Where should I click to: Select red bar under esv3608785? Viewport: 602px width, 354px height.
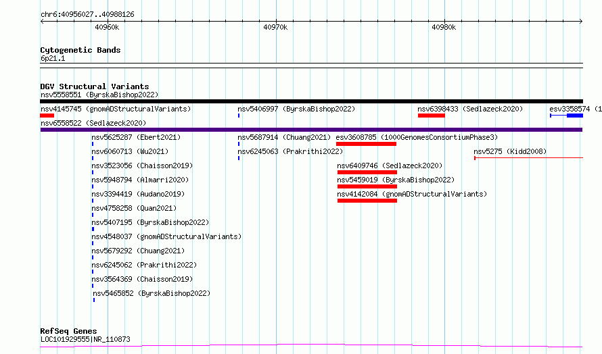tap(366, 144)
